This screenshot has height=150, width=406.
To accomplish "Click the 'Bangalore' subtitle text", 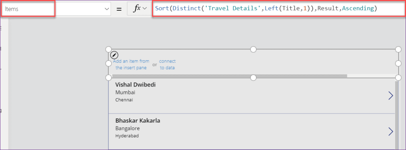I will coord(127,128).
